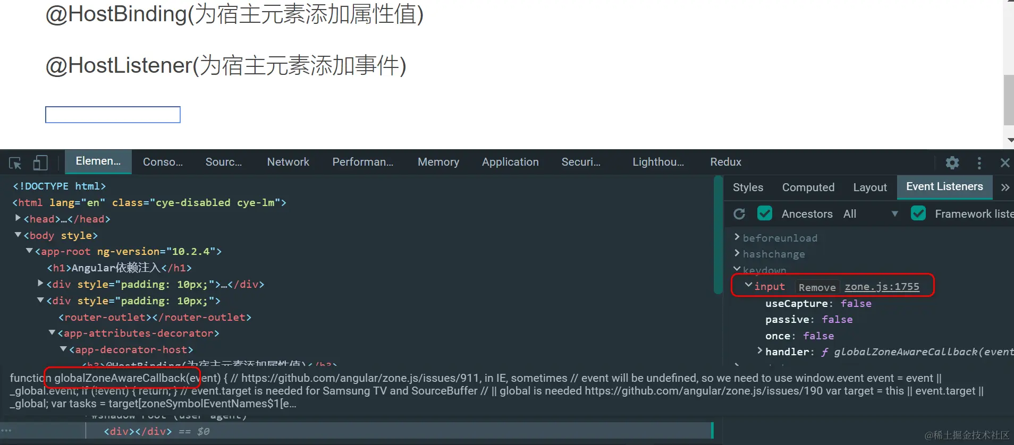Refresh the event listeners list

739,214
